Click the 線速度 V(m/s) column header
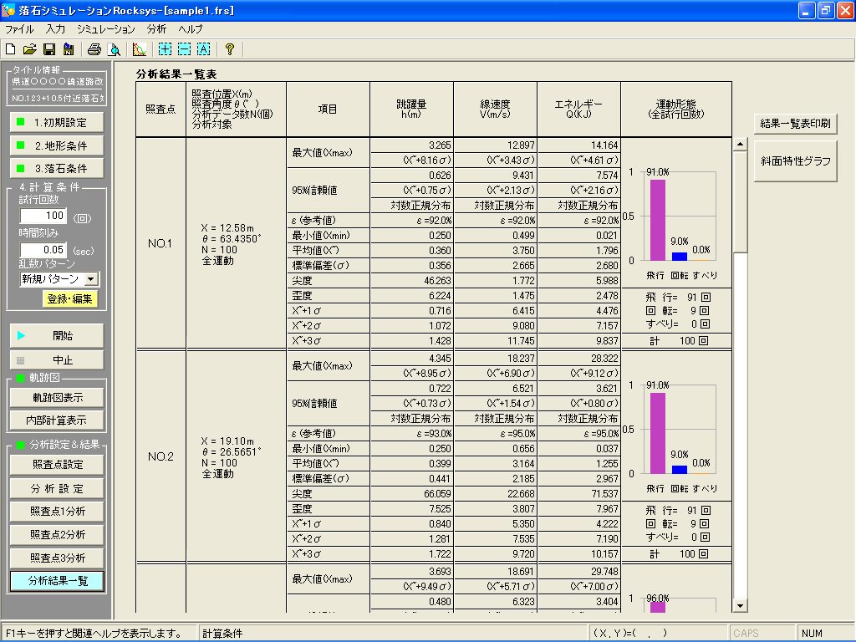 pos(495,110)
